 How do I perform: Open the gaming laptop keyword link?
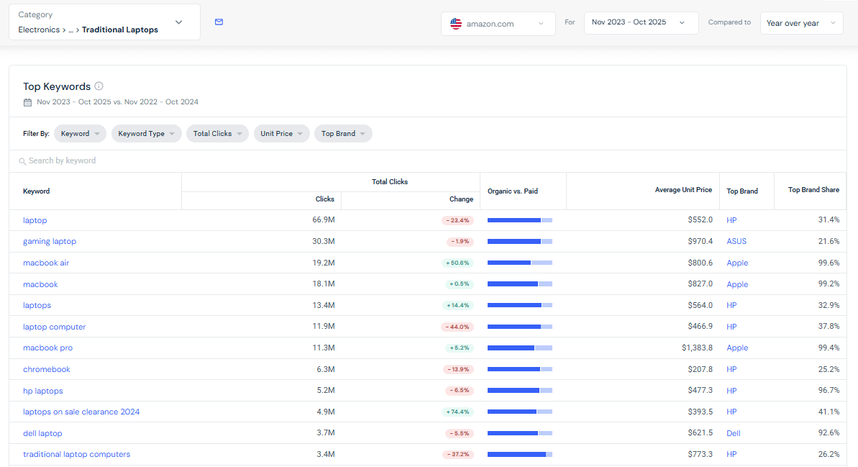(49, 242)
